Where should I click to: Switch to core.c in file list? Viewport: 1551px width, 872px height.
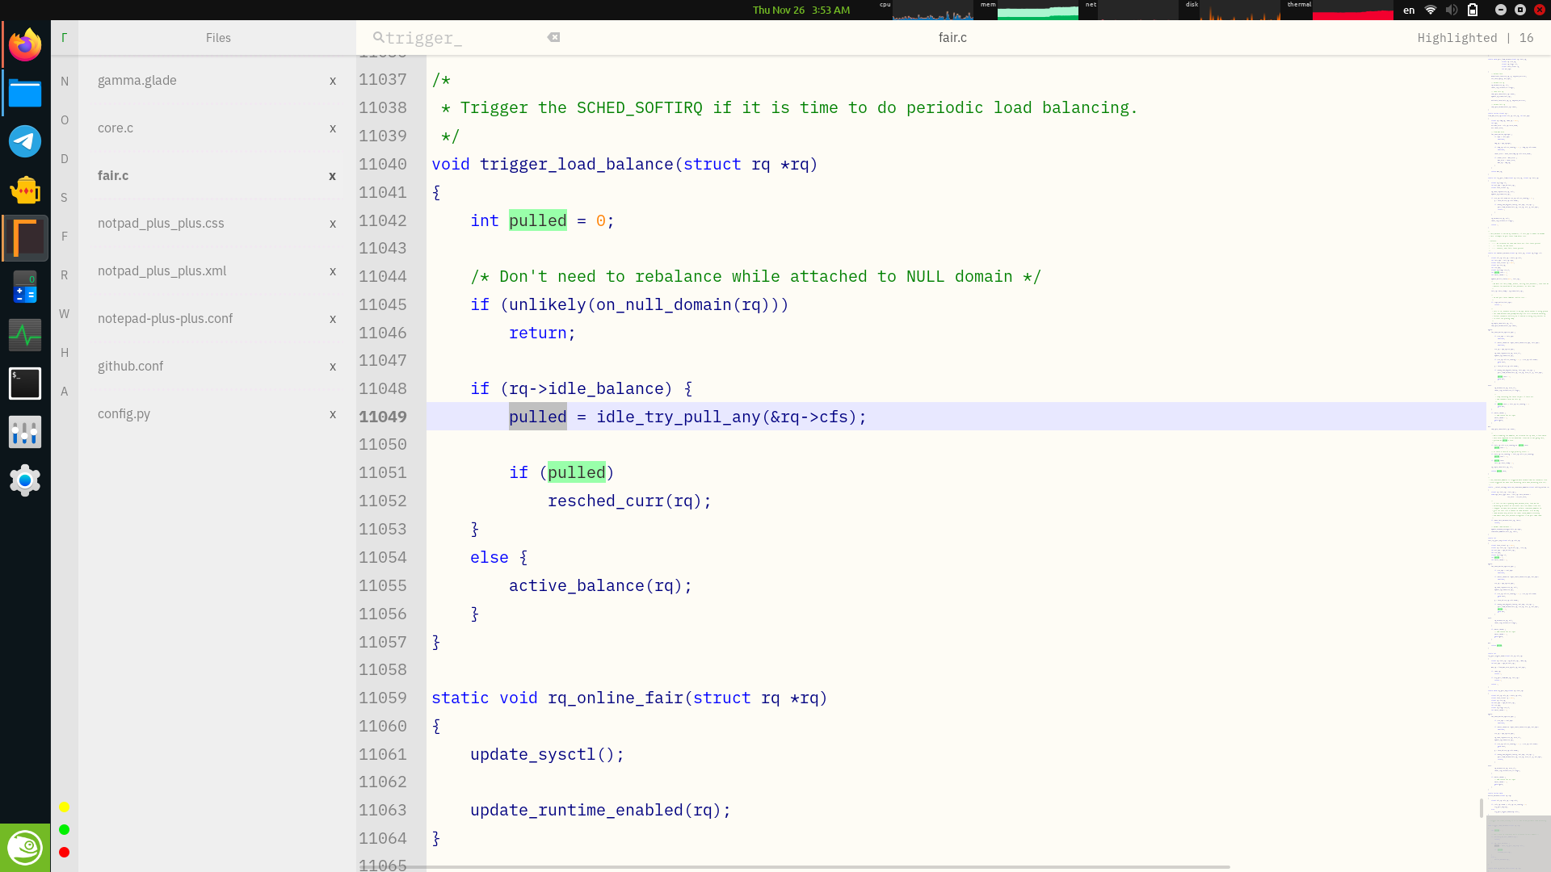pyautogui.click(x=116, y=128)
